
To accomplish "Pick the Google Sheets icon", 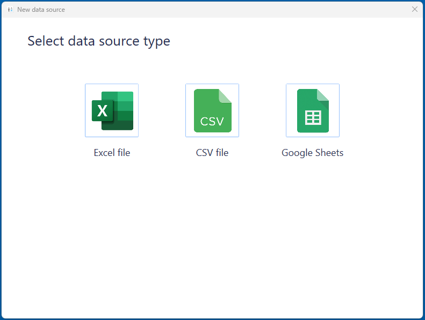I will [313, 110].
